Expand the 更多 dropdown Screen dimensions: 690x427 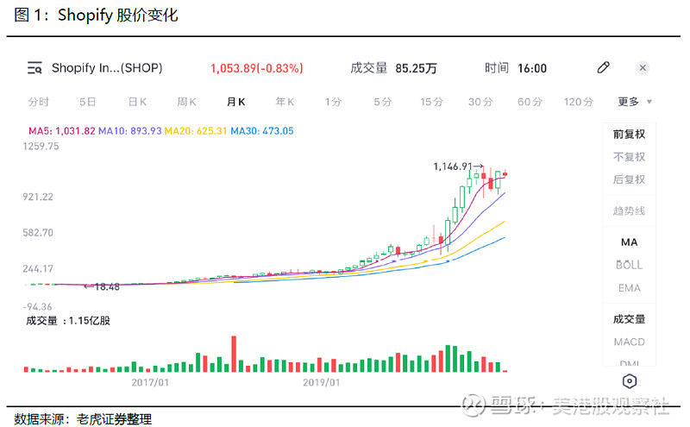635,102
